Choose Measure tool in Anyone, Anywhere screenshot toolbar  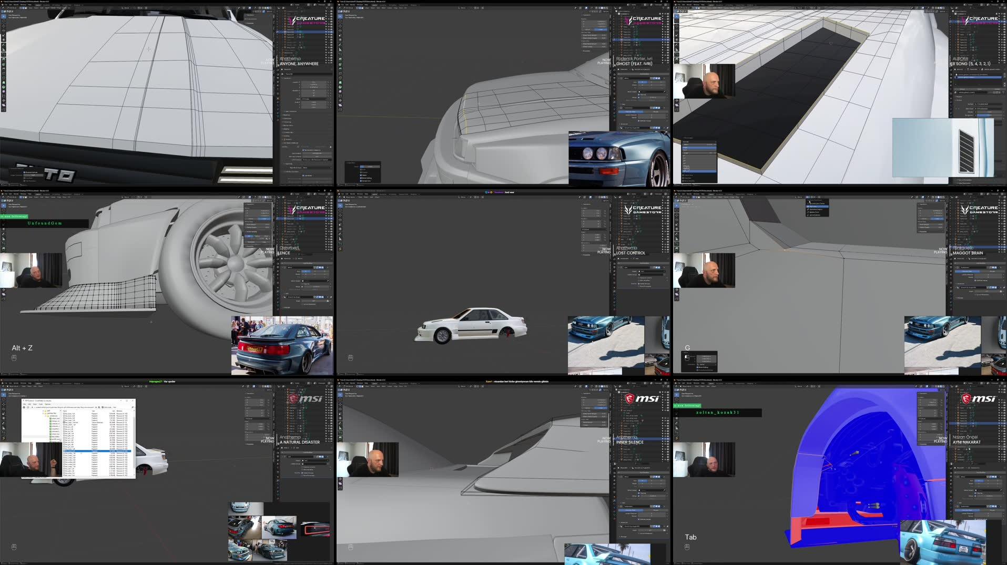coord(4,49)
